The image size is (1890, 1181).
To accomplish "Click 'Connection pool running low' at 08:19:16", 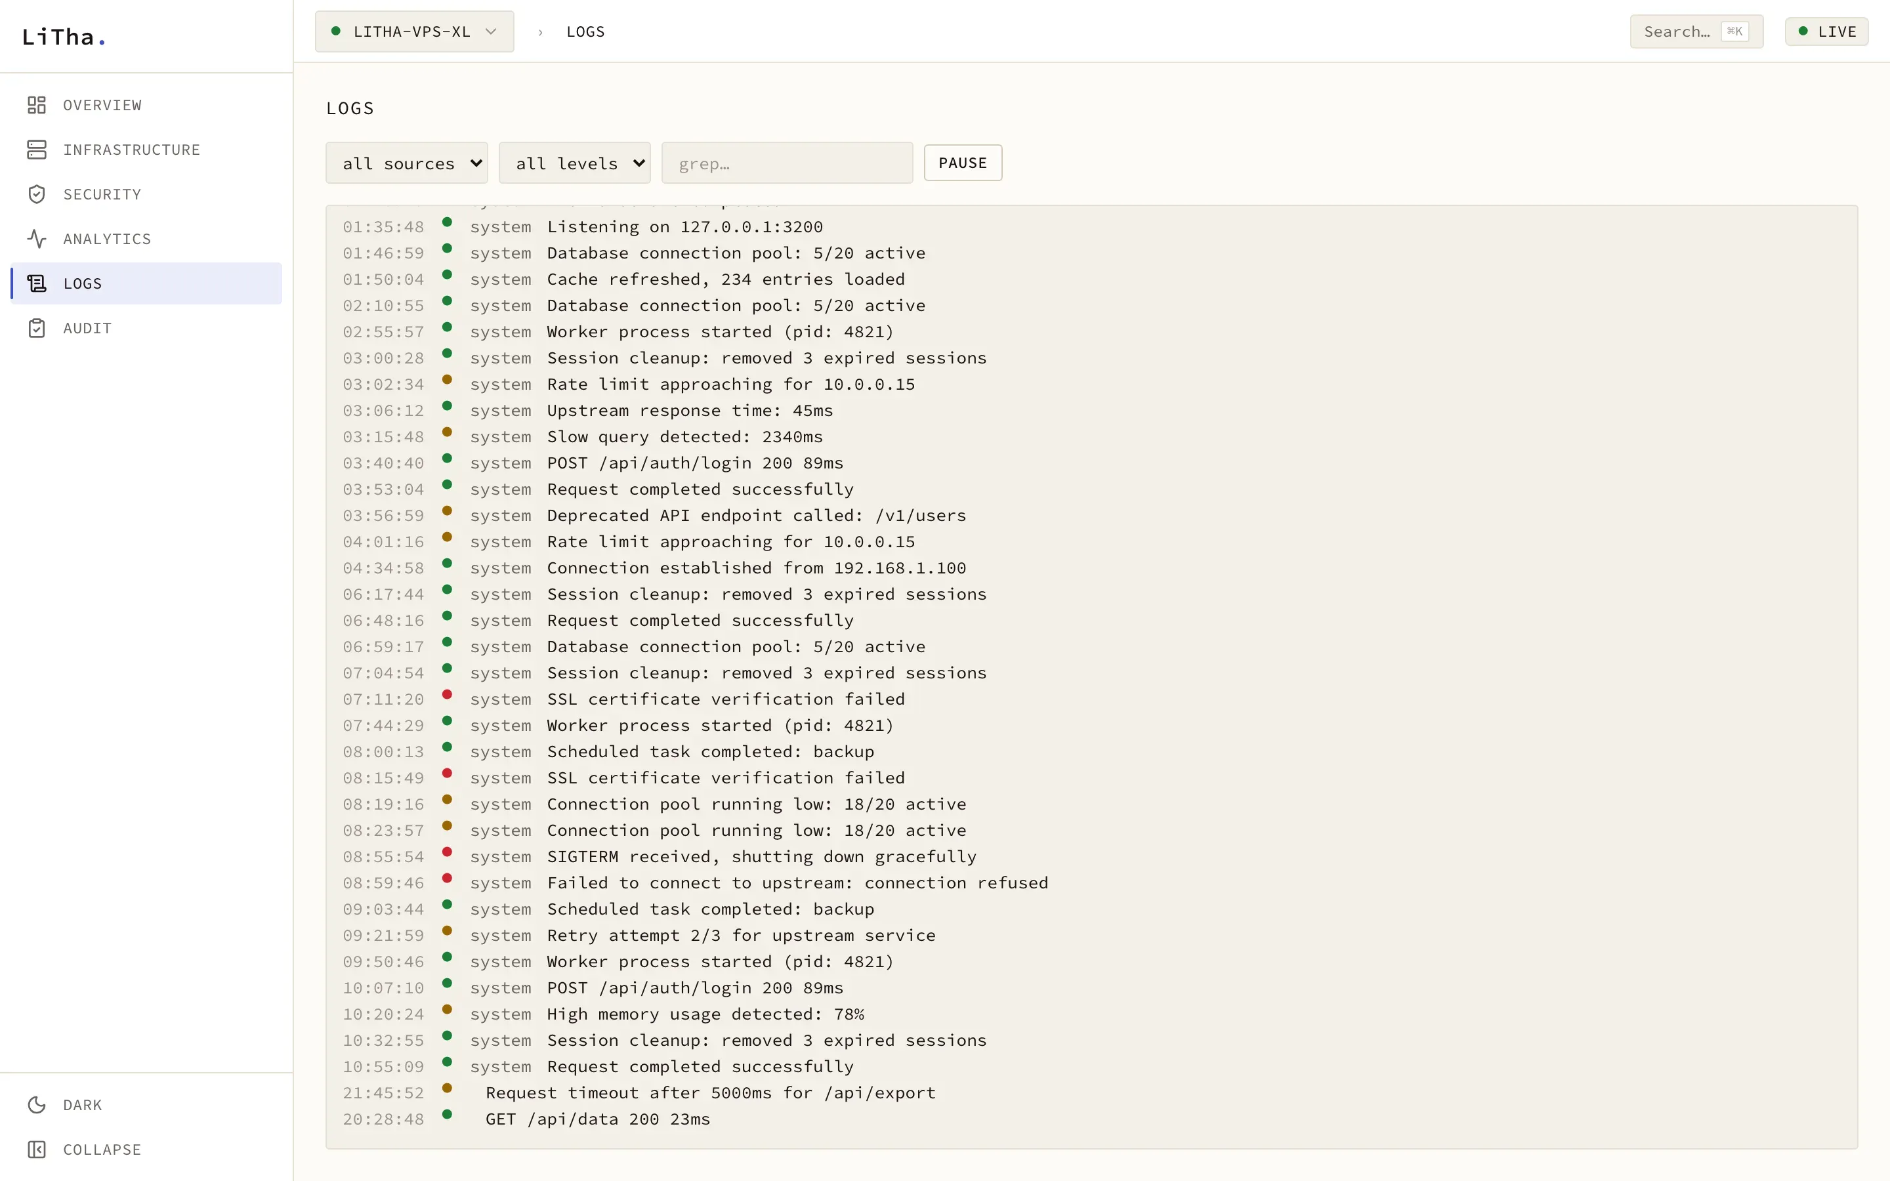I will pyautogui.click(x=756, y=804).
